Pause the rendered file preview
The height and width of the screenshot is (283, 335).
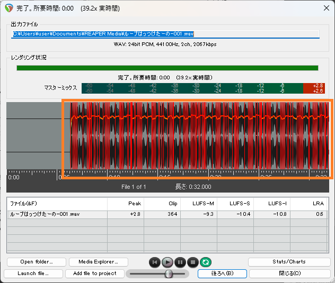click(180, 262)
